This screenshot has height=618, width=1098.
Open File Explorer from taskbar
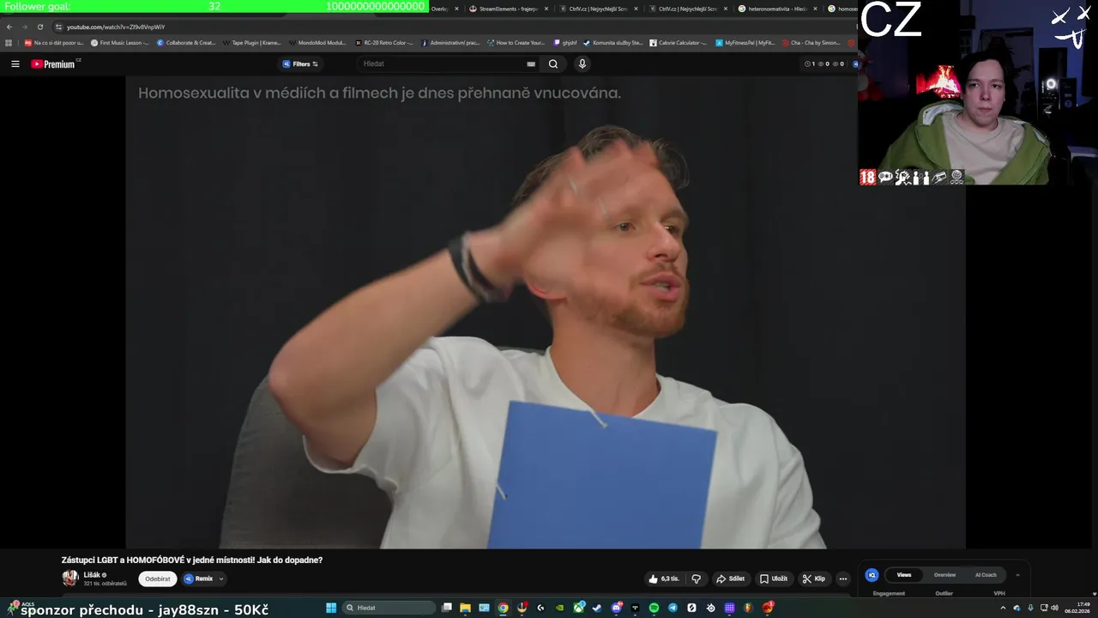coord(466,608)
